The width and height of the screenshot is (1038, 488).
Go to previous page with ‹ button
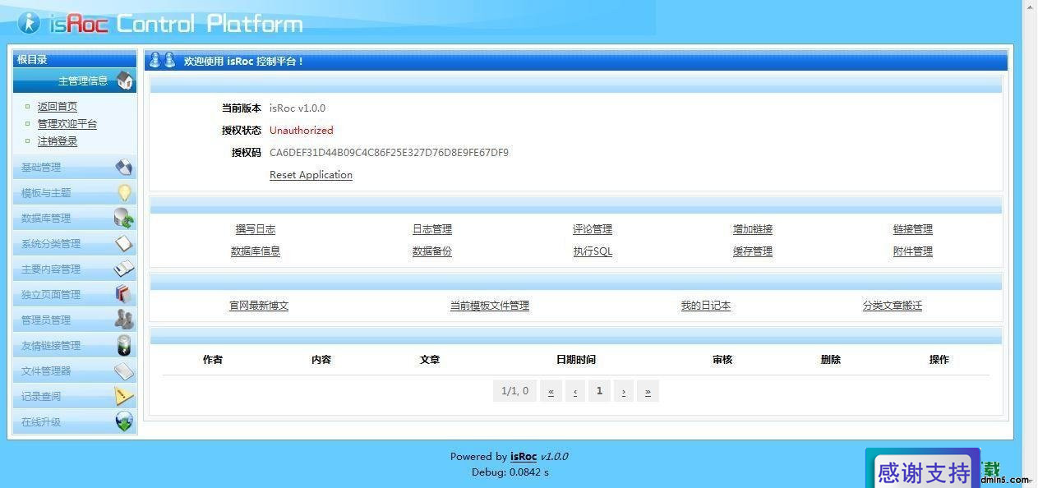point(575,391)
